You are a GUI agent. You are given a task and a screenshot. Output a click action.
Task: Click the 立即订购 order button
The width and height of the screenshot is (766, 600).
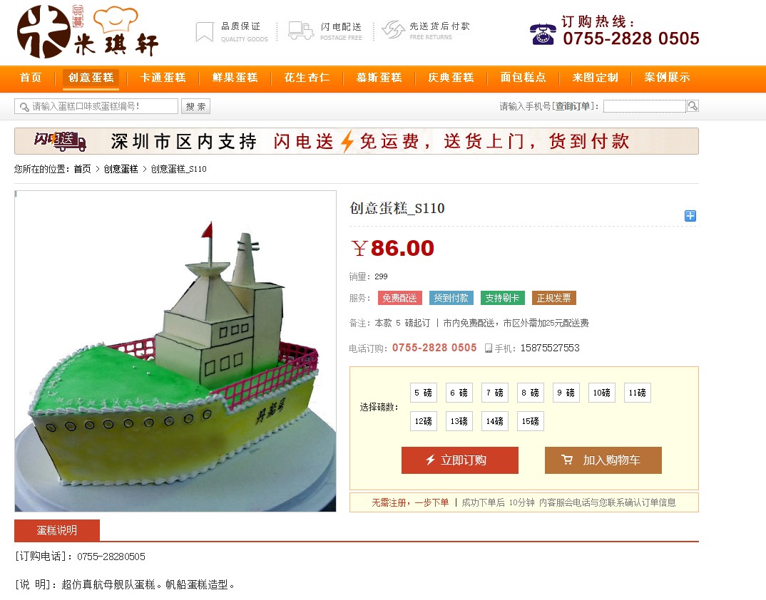[x=460, y=460]
